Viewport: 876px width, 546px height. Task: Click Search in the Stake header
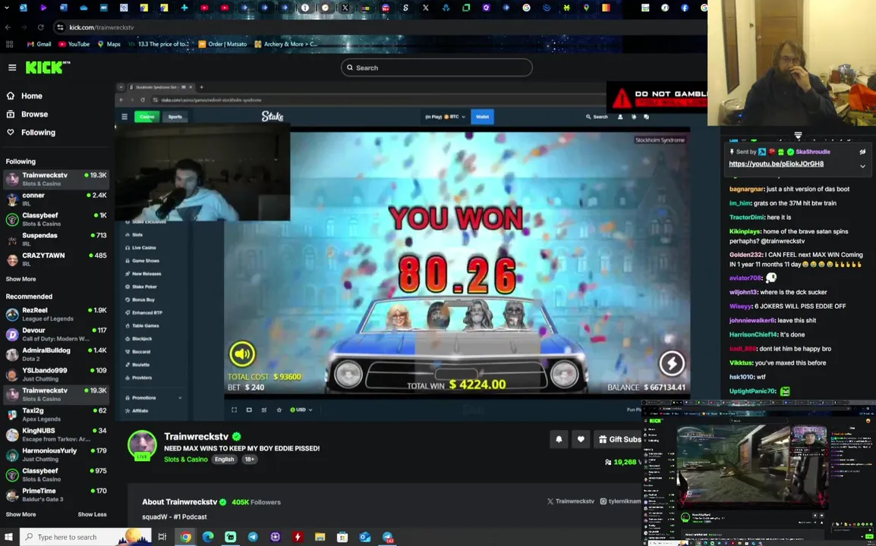tap(597, 117)
